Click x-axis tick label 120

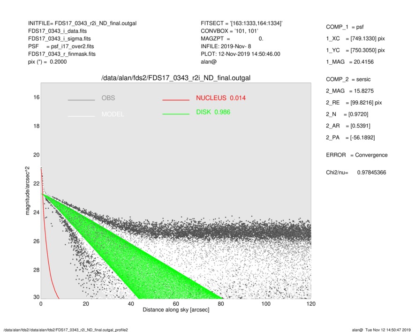coord(311,304)
